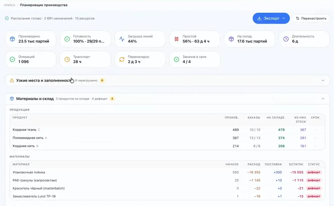Click the ПРОИЗВ. column header
The height and width of the screenshot is (206, 334).
tap(232, 117)
